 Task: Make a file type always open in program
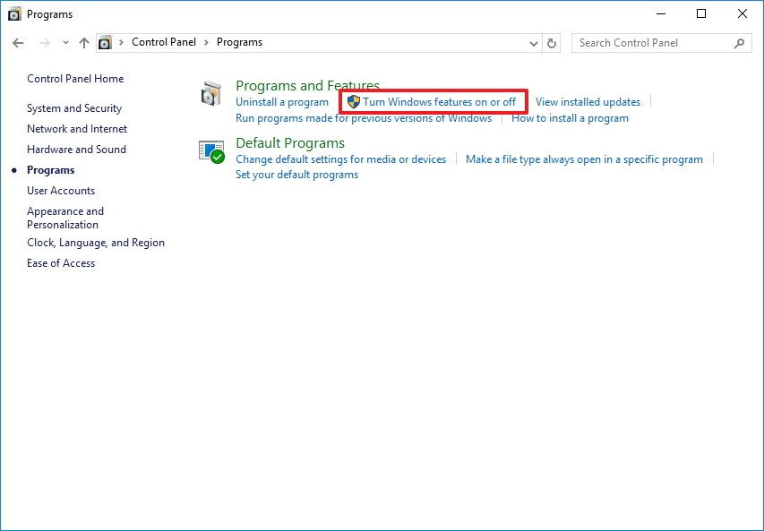pos(584,159)
